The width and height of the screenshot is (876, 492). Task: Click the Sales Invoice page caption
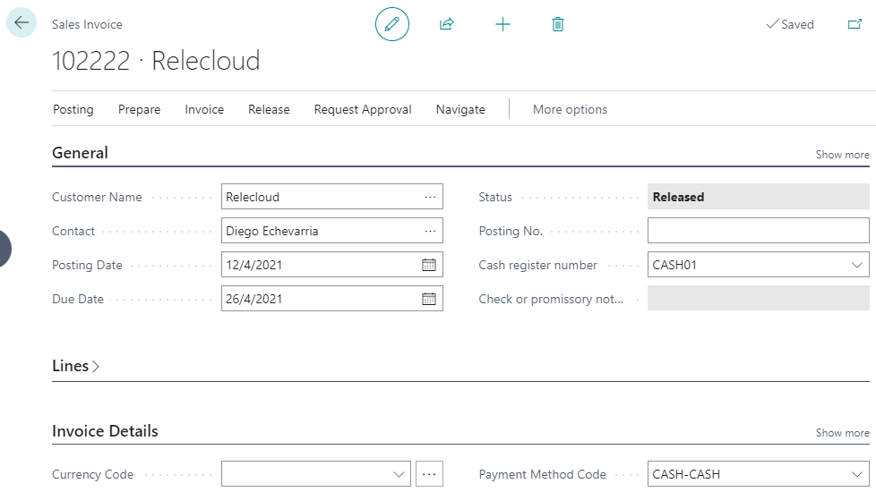pyautogui.click(x=87, y=24)
